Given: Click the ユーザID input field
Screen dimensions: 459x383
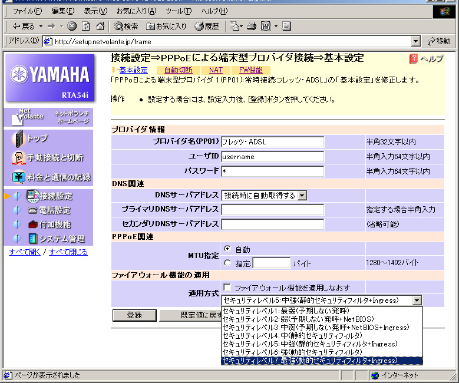Looking at the screenshot, I should tap(272, 157).
